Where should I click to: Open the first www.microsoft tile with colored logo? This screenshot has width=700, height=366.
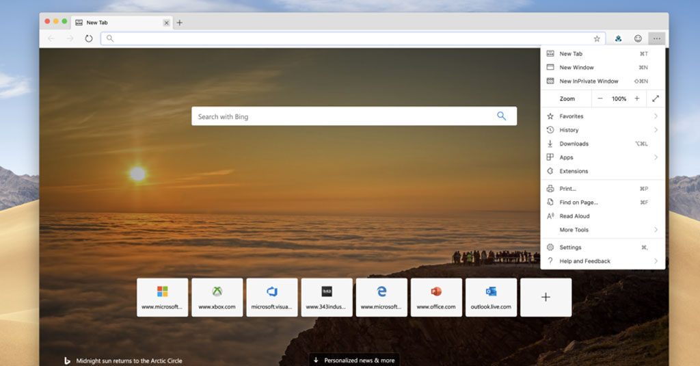(163, 297)
